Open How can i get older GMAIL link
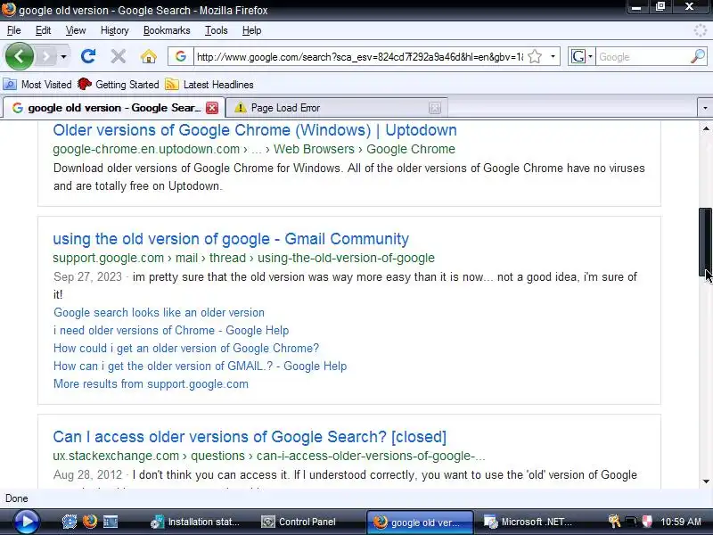The height and width of the screenshot is (535, 713). (x=200, y=366)
